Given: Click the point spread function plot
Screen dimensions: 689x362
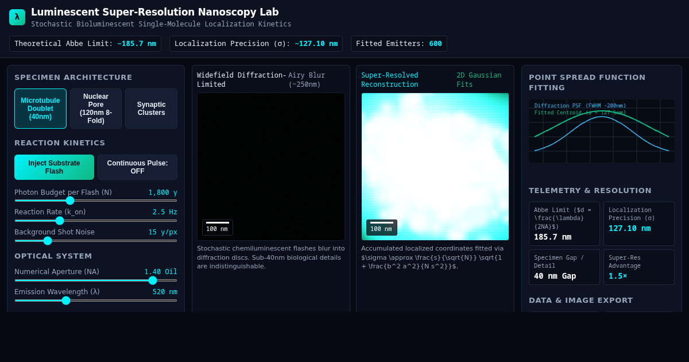Looking at the screenshot, I should point(602,131).
